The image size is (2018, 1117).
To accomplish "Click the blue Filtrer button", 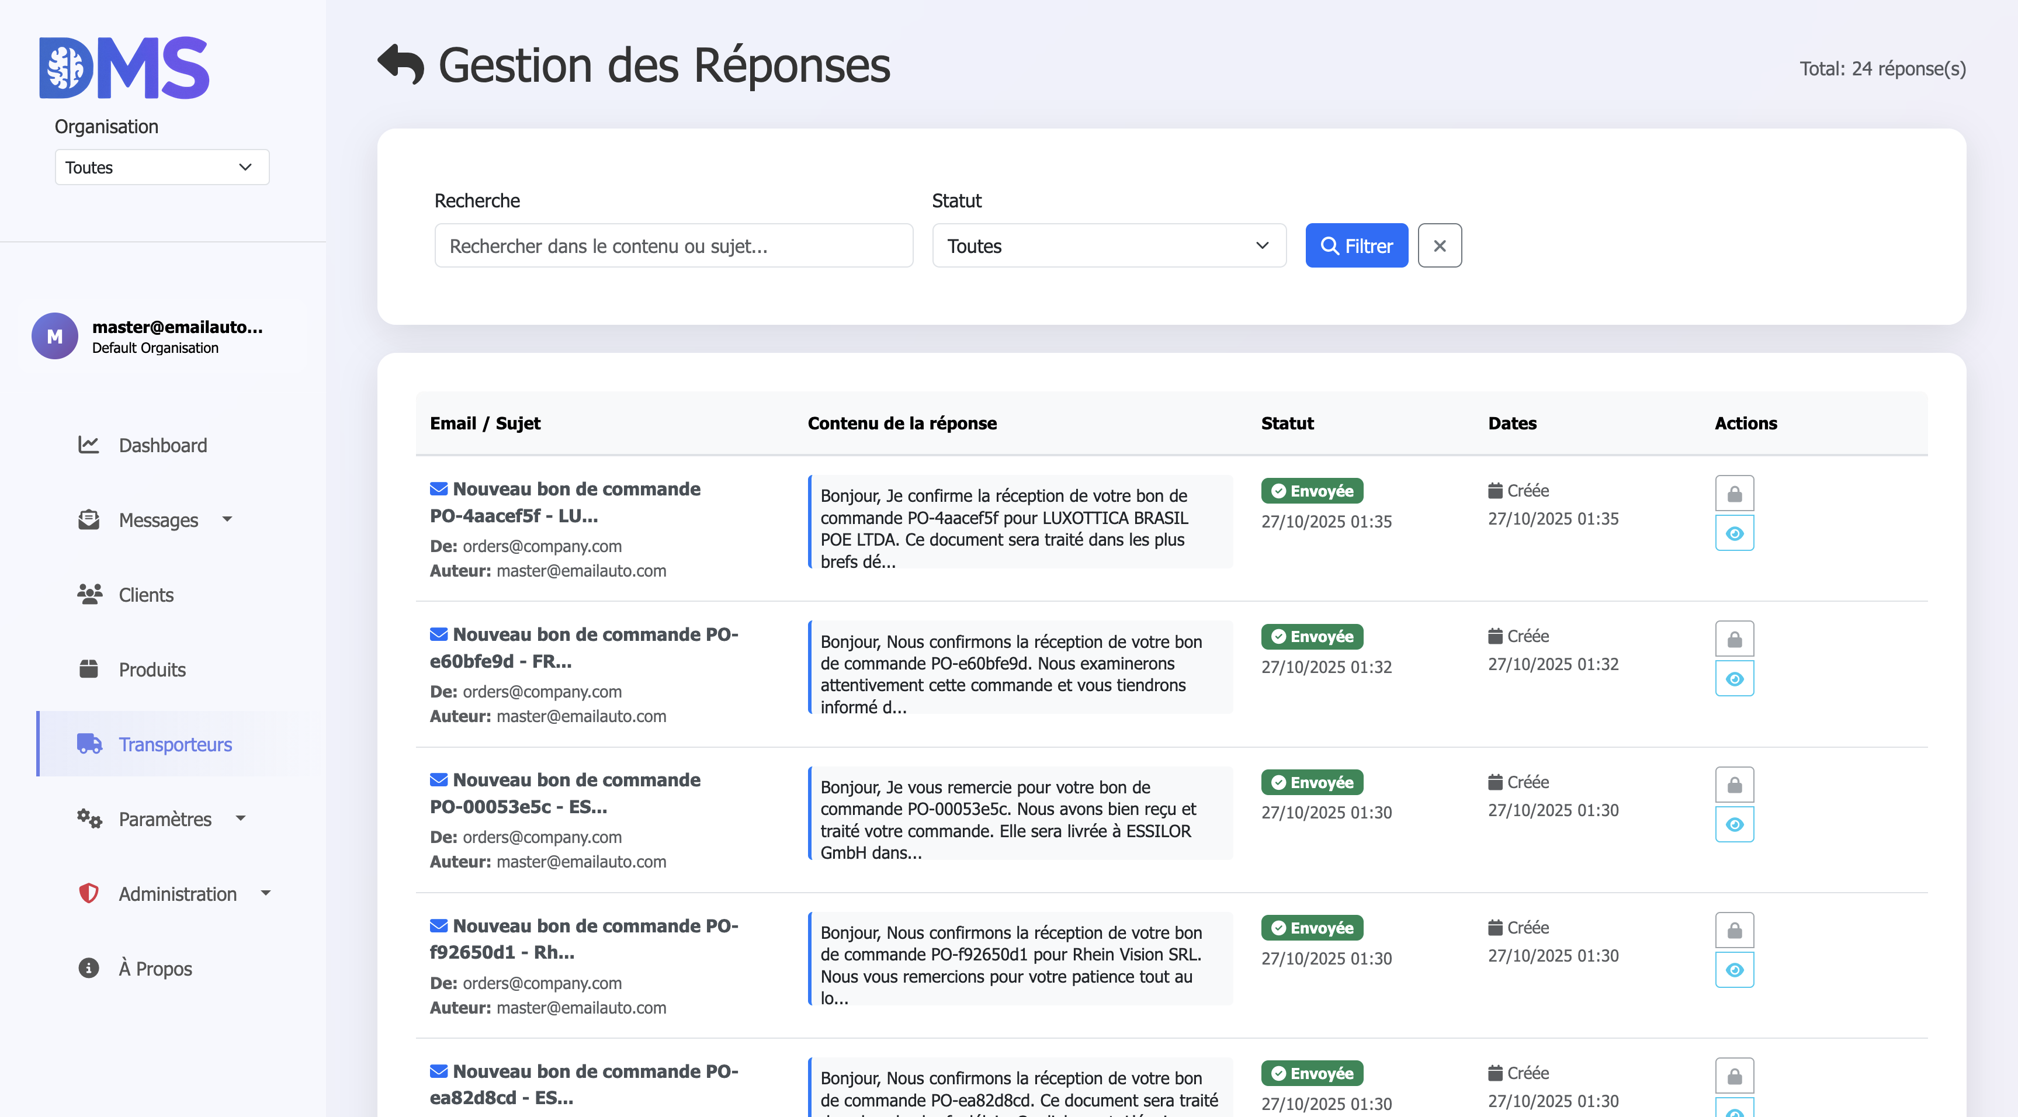I will point(1355,246).
